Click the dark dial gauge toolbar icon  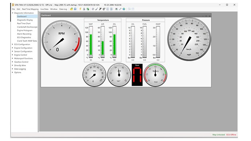coord(104,9)
